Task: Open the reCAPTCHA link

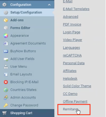Action: [x=72, y=55]
